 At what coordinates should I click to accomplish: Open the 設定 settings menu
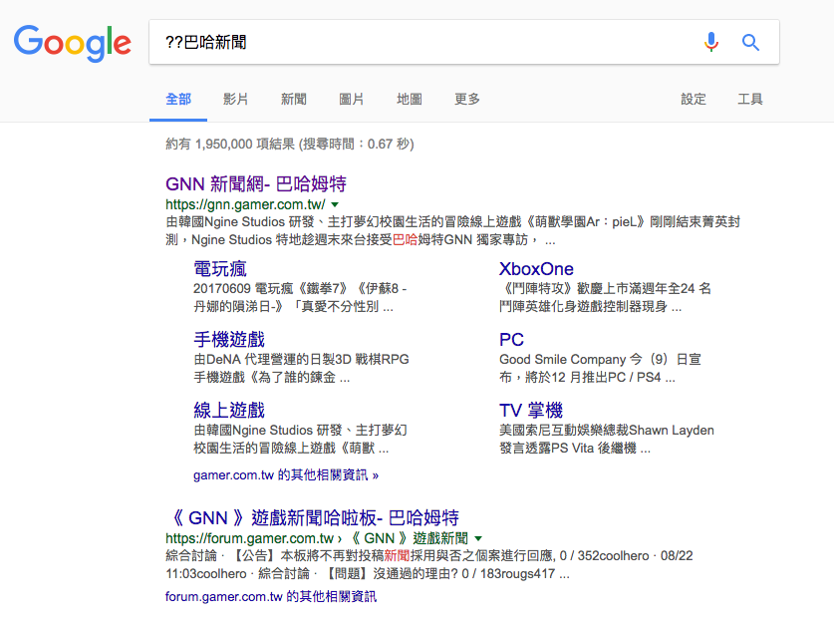694,100
